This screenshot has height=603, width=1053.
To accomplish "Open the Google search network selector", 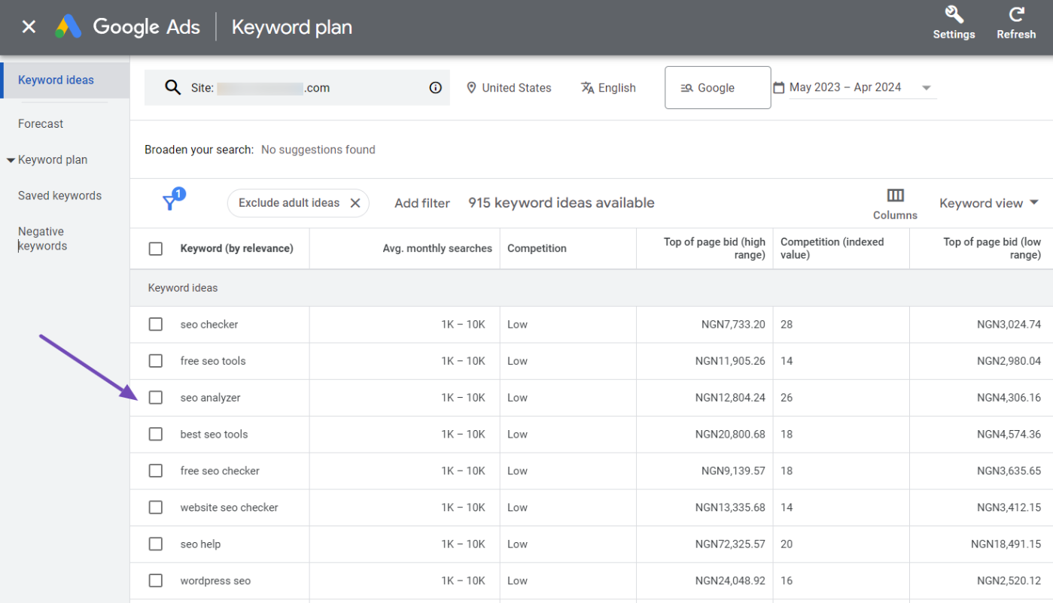I will pos(717,88).
